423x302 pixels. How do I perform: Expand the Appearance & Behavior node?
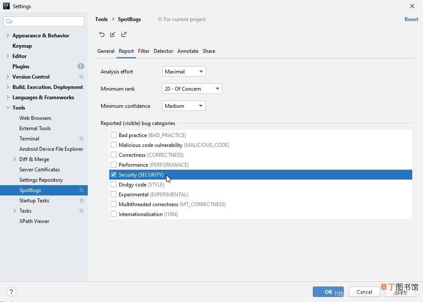pos(8,36)
